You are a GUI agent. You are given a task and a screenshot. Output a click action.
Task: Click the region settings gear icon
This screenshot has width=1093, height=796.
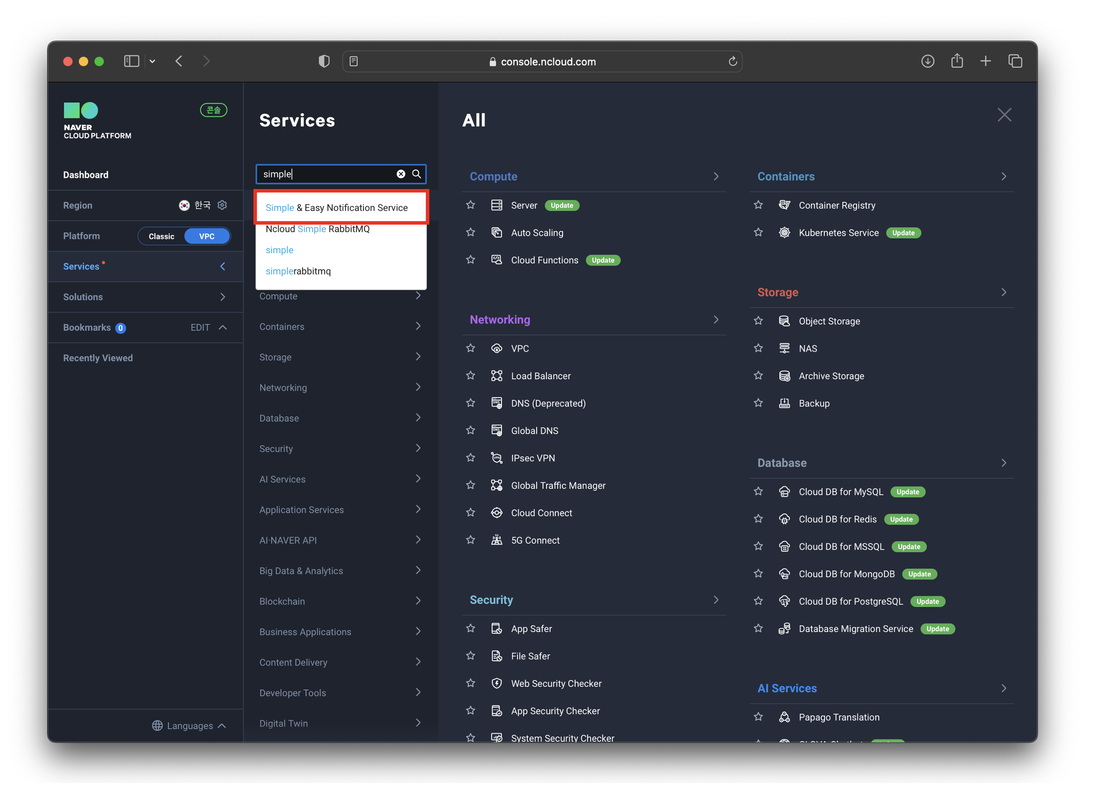(x=222, y=205)
